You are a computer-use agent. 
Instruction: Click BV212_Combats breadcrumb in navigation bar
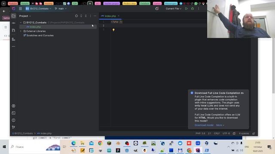click(x=22, y=133)
